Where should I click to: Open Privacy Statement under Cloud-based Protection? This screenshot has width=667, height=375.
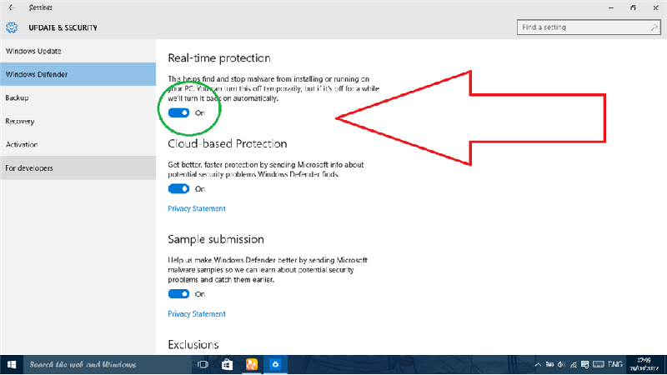click(x=197, y=208)
